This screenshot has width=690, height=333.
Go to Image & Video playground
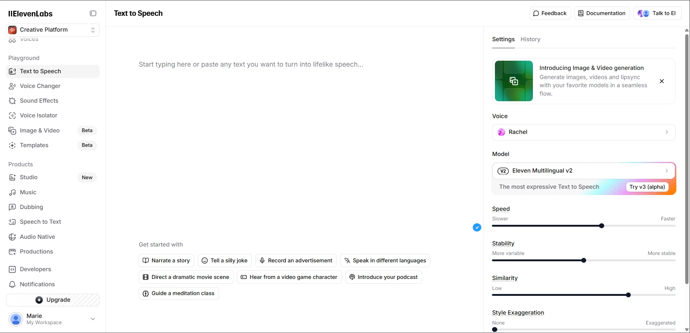(53, 131)
